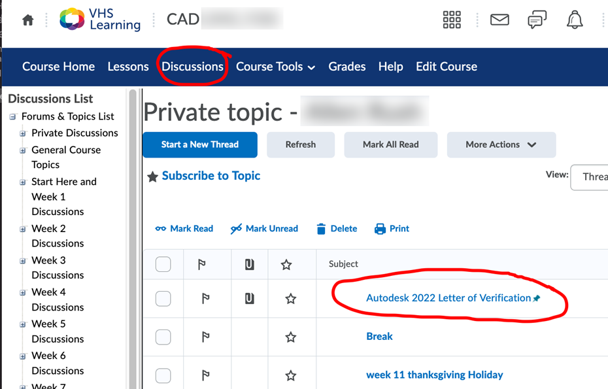608x389 pixels.
Task: Toggle the select-all checkbox in the thread list
Action: (x=162, y=264)
